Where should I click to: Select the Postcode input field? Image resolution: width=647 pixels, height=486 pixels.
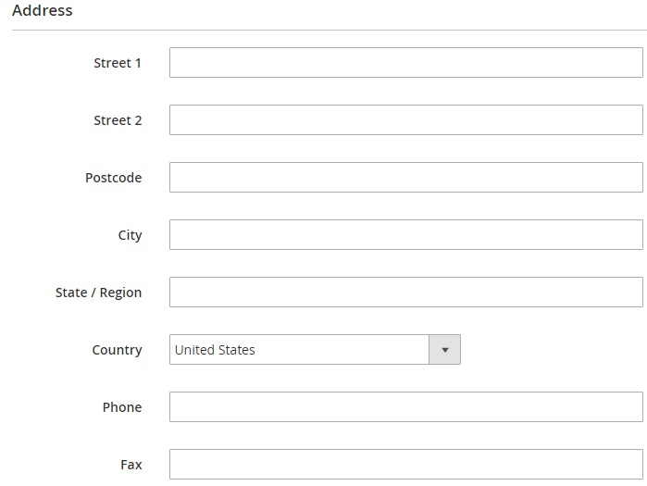[405, 178]
